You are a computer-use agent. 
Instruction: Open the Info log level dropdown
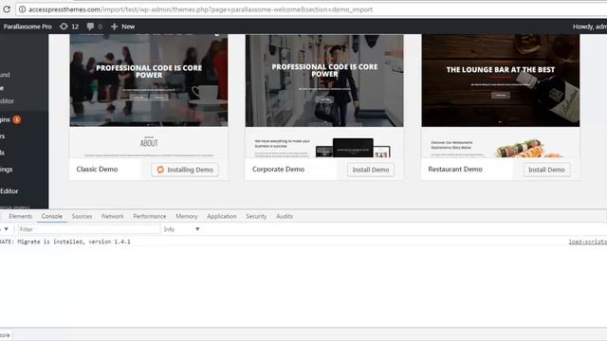tap(181, 229)
